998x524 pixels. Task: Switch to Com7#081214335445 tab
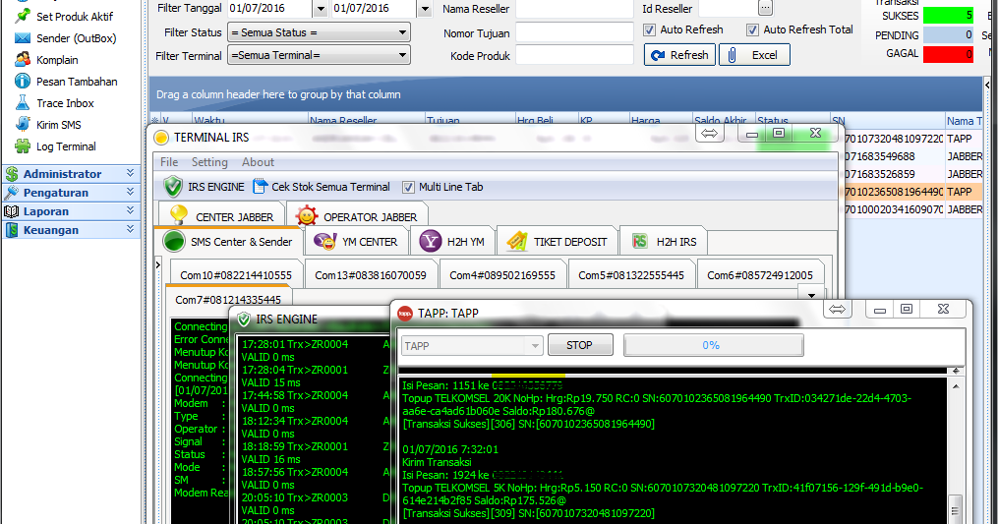click(228, 299)
